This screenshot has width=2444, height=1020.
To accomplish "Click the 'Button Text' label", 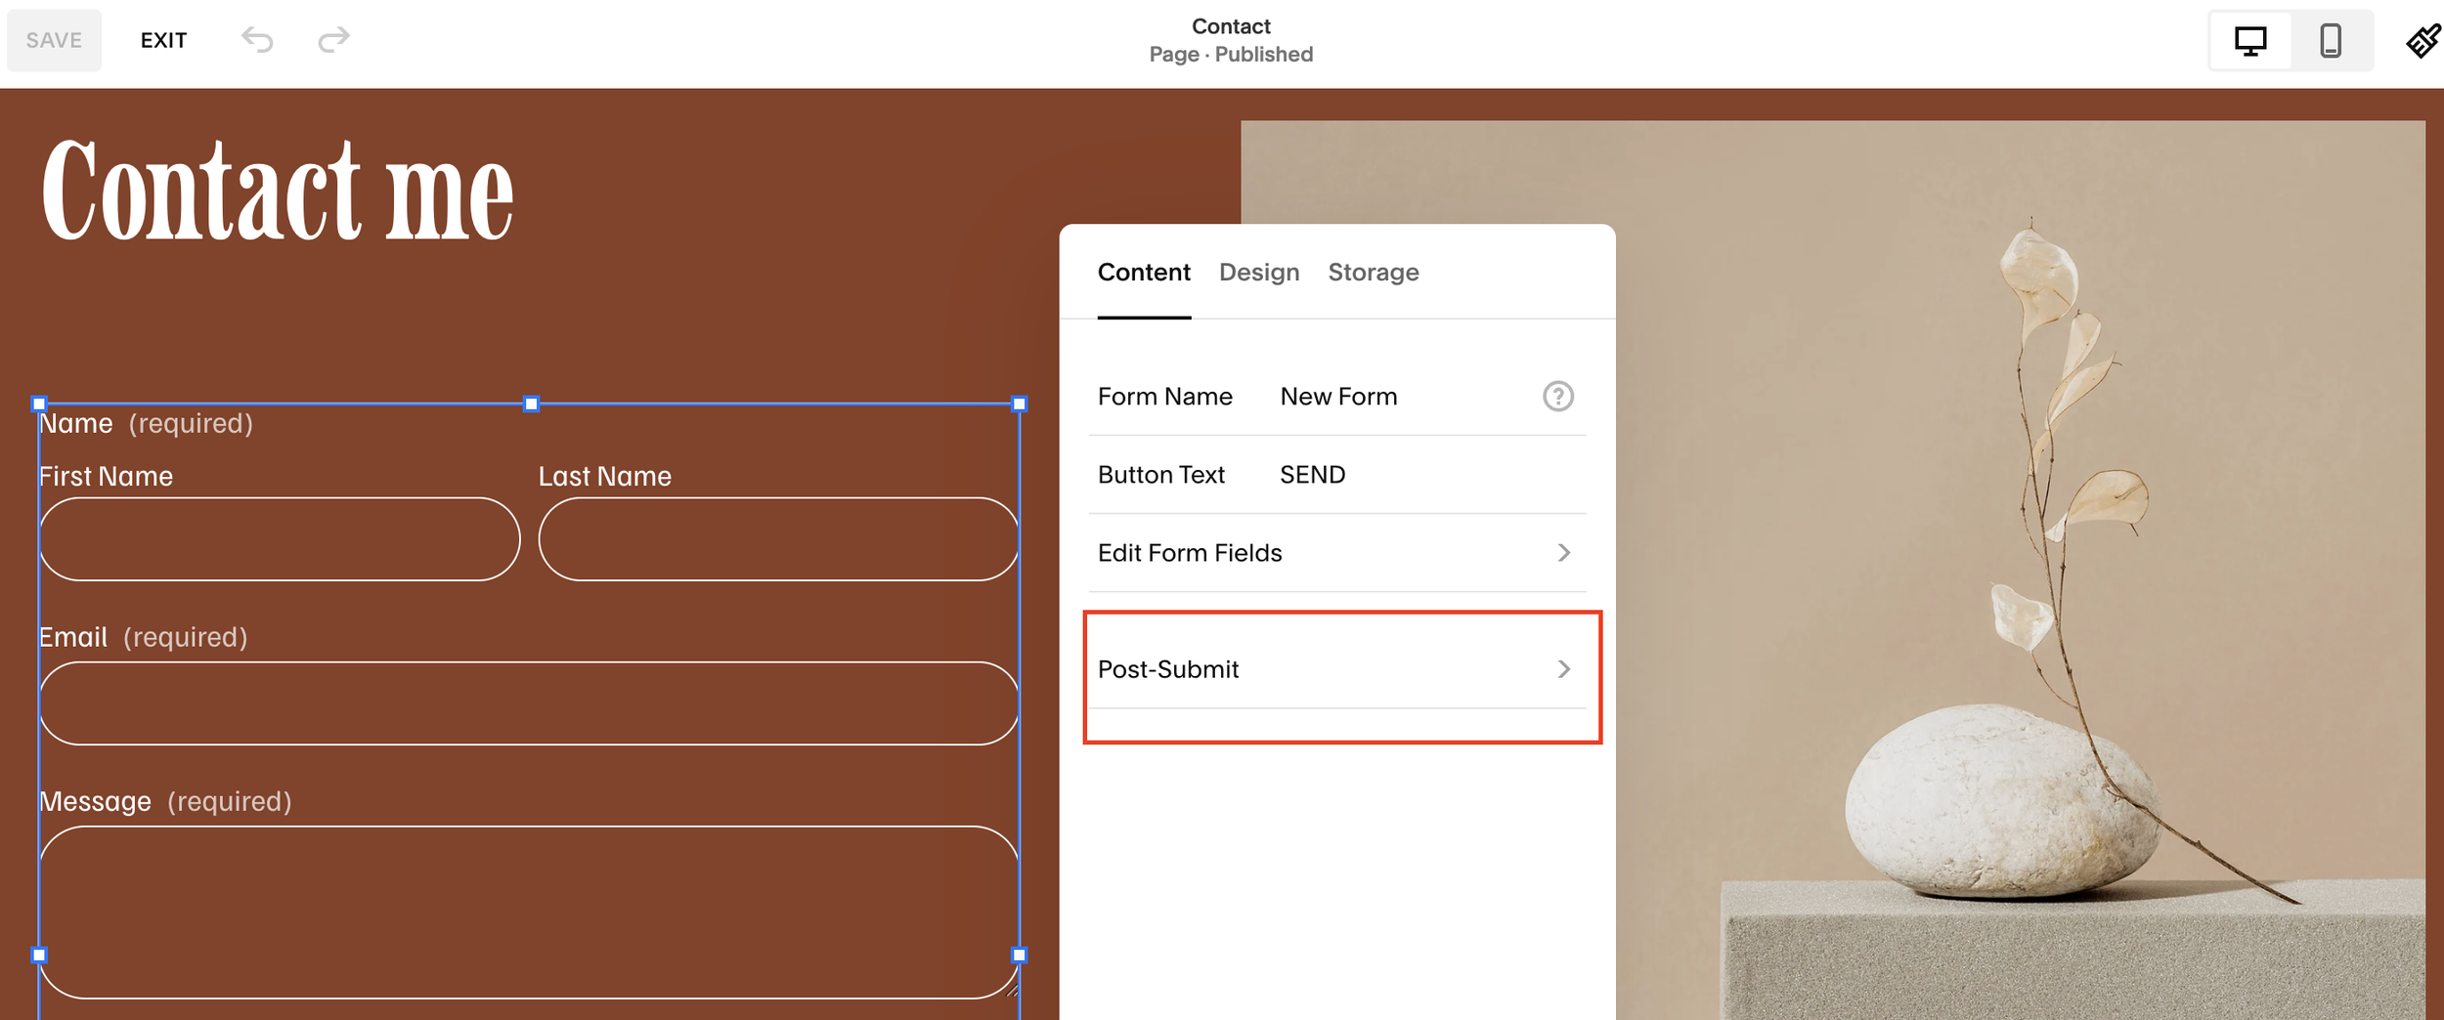I will (1160, 475).
